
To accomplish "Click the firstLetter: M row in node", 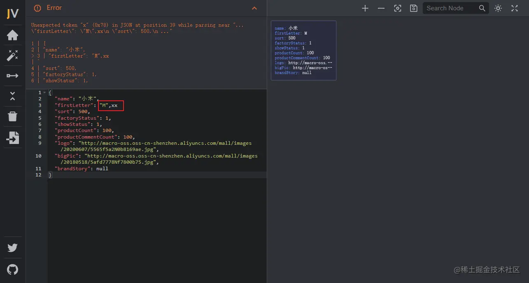I will (291, 33).
